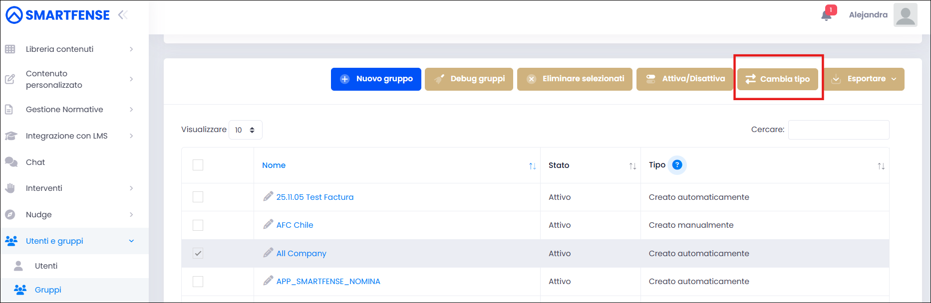Click pencil icon beside 25.11.05 Test Factura
Viewport: 931px width, 303px height.
[x=268, y=196]
